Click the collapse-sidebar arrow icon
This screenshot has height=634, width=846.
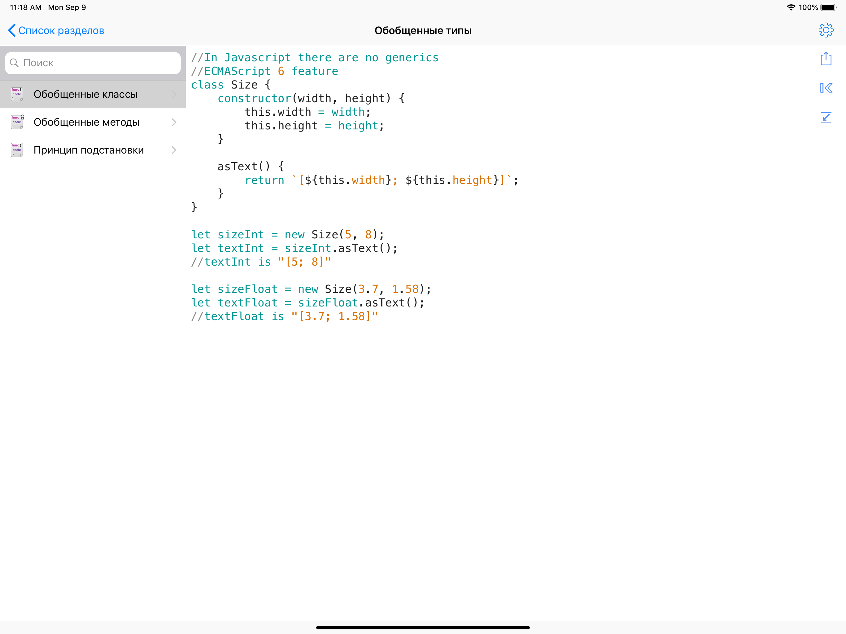826,88
